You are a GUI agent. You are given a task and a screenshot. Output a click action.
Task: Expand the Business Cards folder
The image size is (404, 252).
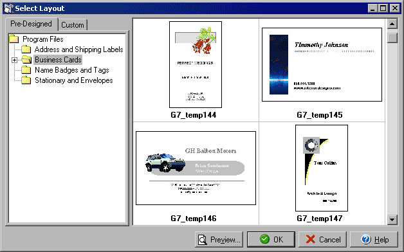[x=15, y=60]
